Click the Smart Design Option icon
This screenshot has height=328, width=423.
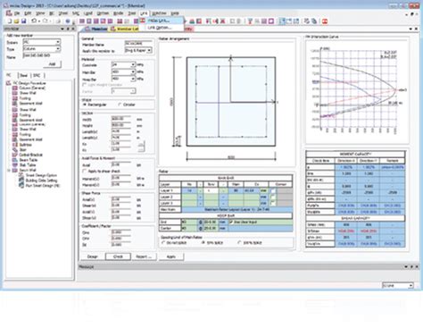pyautogui.click(x=21, y=175)
